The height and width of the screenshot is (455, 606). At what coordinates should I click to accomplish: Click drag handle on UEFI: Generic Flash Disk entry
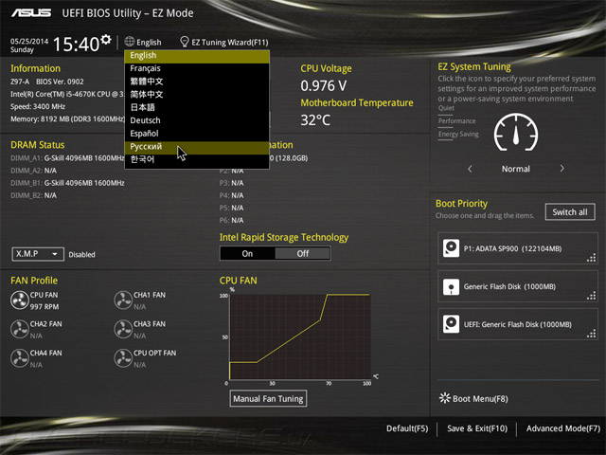[591, 334]
